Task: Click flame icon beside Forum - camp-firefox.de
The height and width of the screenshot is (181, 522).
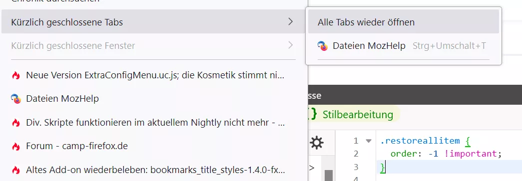Action: (15, 146)
